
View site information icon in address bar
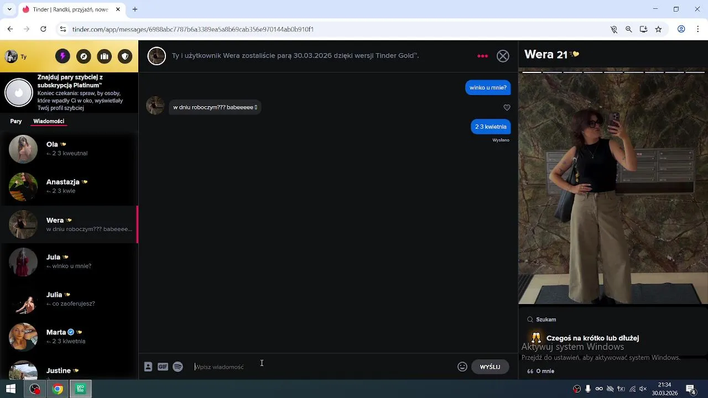63,29
